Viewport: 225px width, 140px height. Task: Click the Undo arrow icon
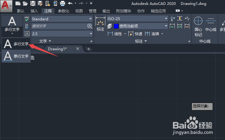pyautogui.click(x=70, y=3)
